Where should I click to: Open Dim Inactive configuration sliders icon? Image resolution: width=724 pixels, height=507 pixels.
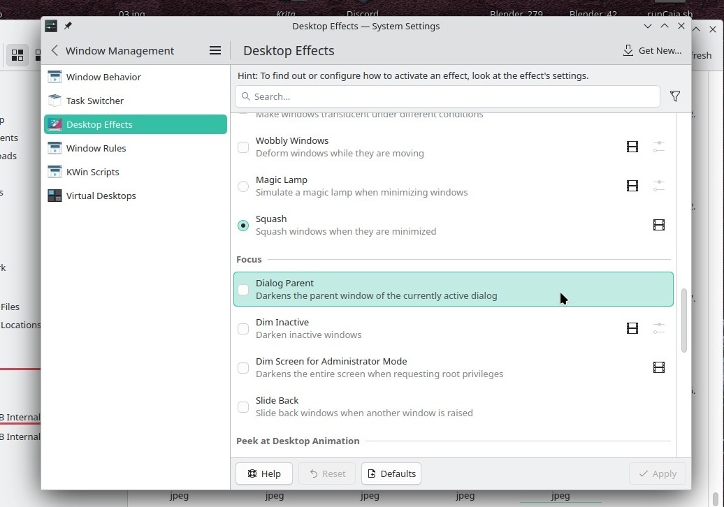(x=659, y=328)
